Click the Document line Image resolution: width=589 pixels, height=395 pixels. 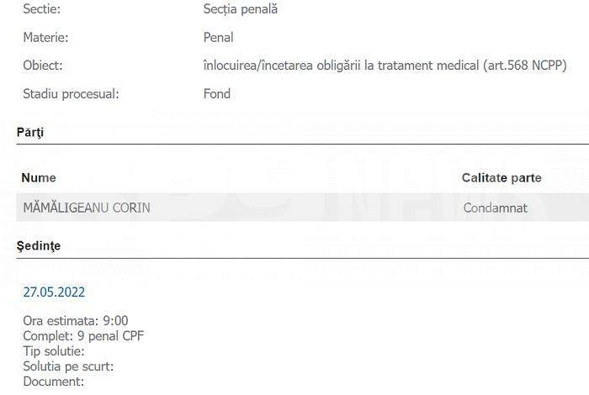pyautogui.click(x=54, y=382)
